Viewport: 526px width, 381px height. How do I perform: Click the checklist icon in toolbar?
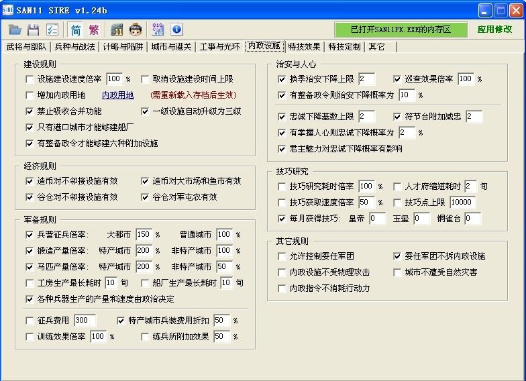[x=52, y=30]
